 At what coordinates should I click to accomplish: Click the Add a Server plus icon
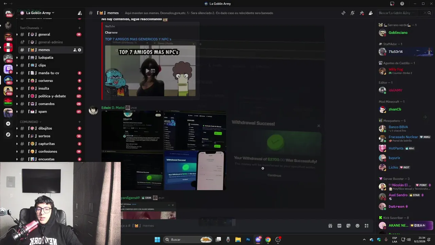[x=8, y=124]
